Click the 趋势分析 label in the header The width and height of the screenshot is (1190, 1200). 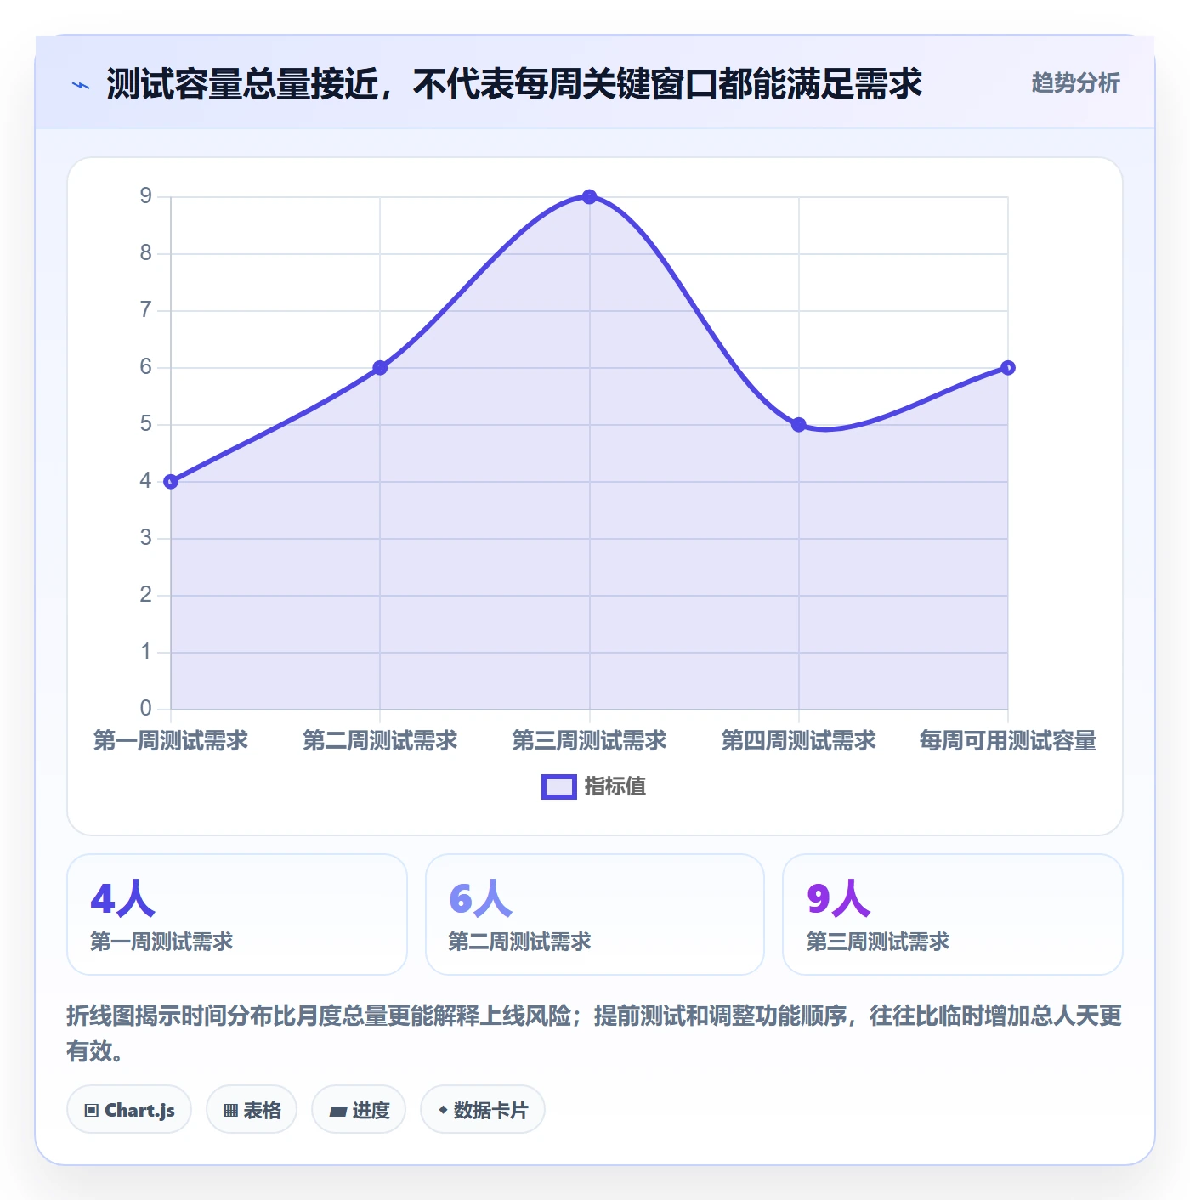[x=1075, y=82]
